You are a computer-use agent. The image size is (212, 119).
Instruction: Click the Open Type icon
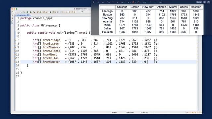click(44, 12)
